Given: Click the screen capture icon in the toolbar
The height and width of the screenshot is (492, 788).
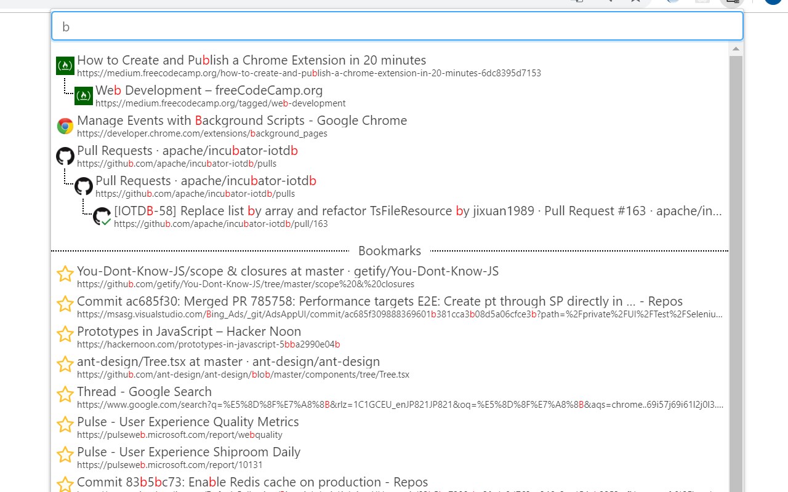Looking at the screenshot, I should (x=731, y=2).
